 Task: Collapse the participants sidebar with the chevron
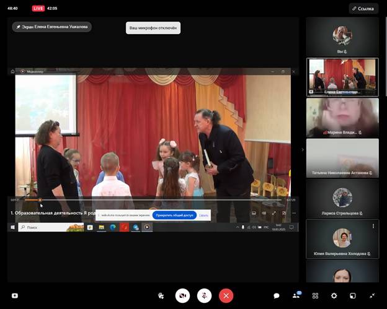(303, 150)
